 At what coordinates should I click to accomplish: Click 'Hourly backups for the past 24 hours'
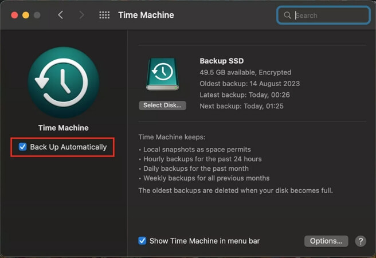[x=202, y=159]
